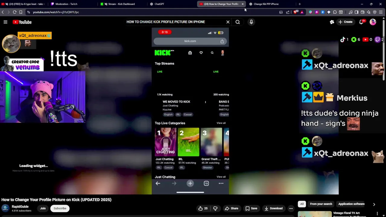Viewport: 386px width, 217px height.
Task: Click the share-page icon in address bar
Action: click(x=288, y=12)
